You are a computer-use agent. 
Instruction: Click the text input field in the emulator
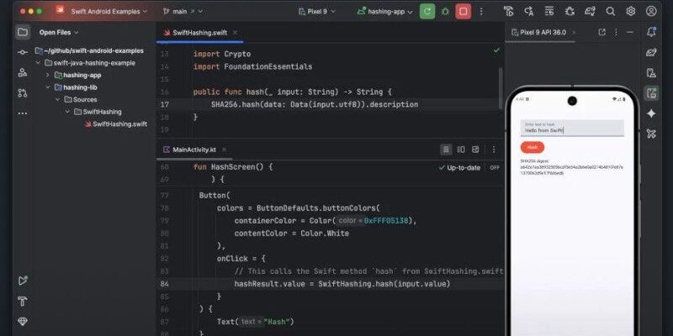pos(571,129)
